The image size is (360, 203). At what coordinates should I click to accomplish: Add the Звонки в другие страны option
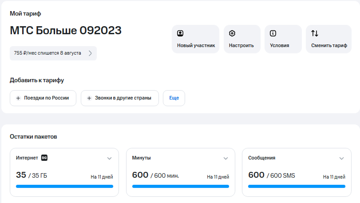coord(119,98)
